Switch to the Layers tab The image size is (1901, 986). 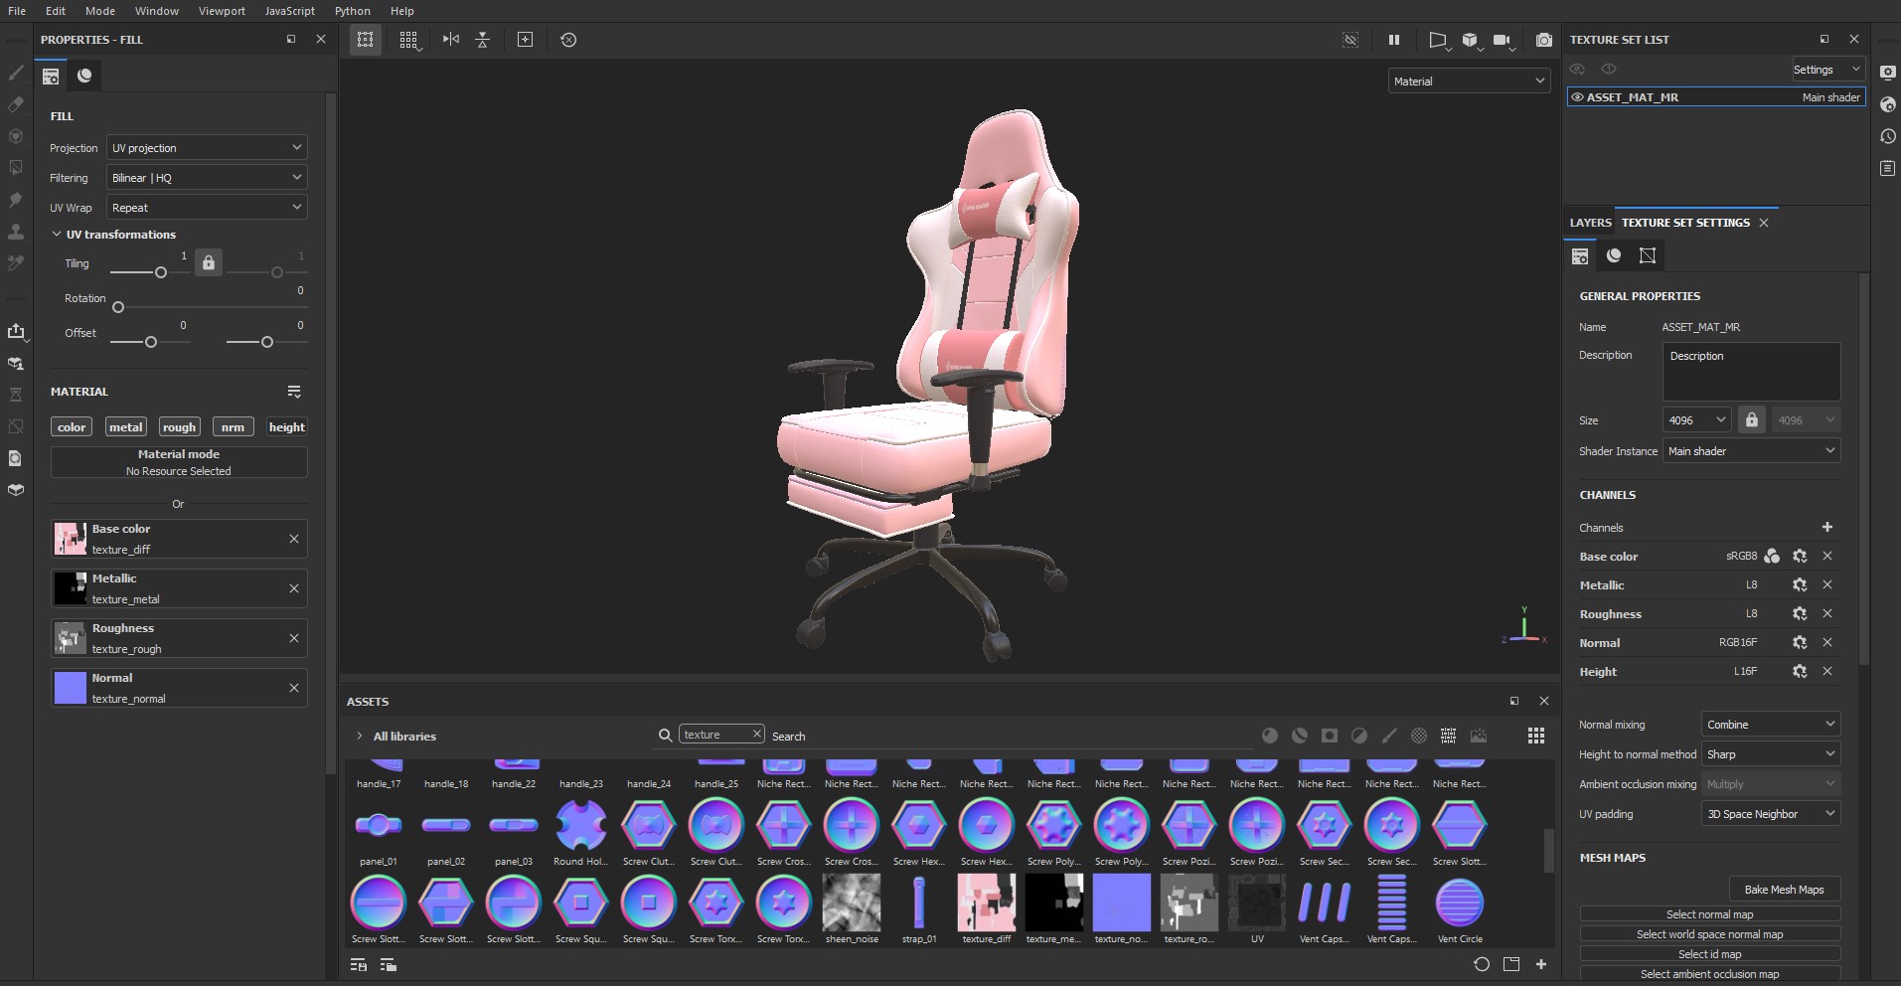pos(1590,222)
